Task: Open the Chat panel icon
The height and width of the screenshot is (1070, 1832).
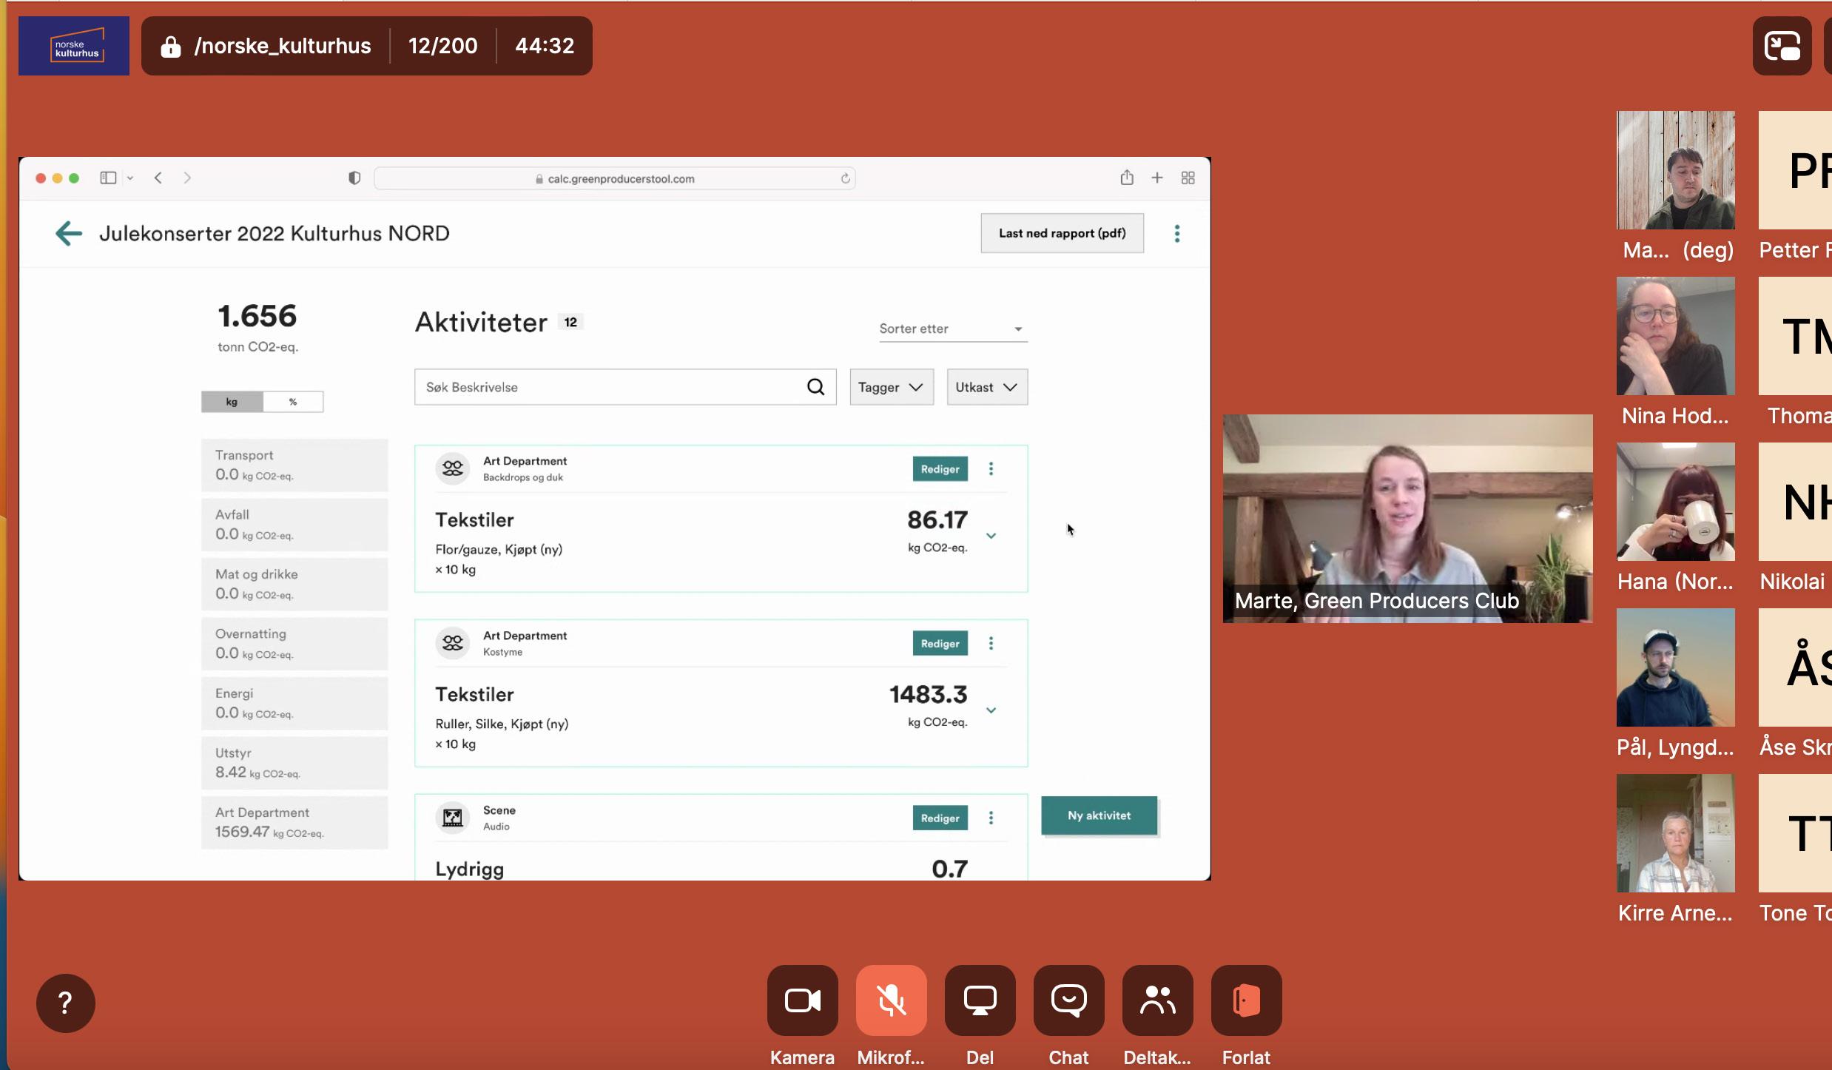Action: click(1068, 1000)
